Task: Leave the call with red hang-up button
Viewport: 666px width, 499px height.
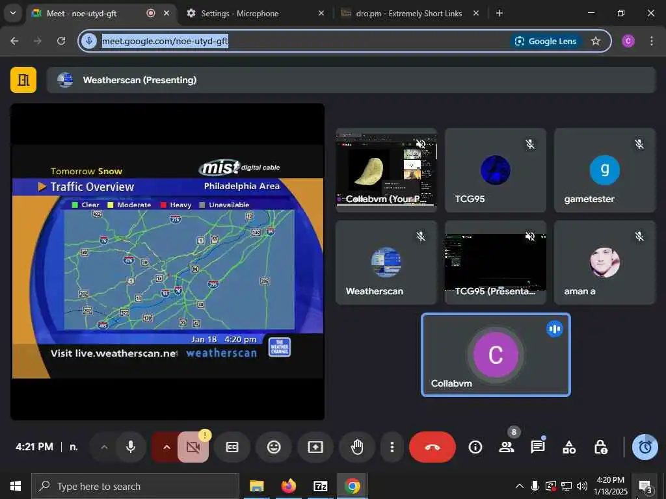Action: click(x=433, y=447)
